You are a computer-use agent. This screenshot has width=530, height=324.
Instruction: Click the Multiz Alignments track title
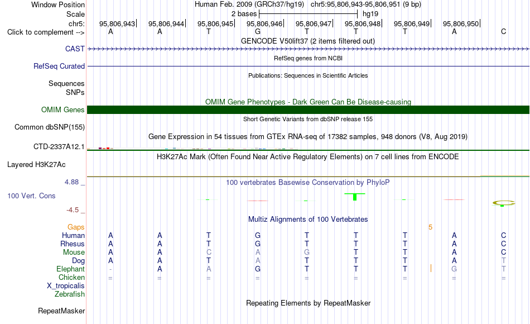pos(308,219)
